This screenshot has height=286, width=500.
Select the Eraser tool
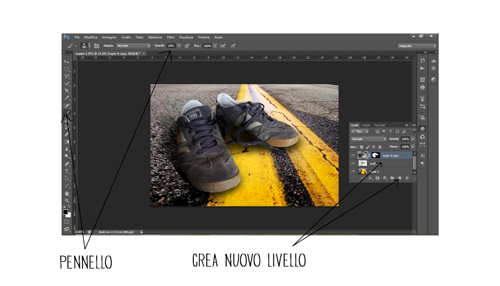[67, 135]
